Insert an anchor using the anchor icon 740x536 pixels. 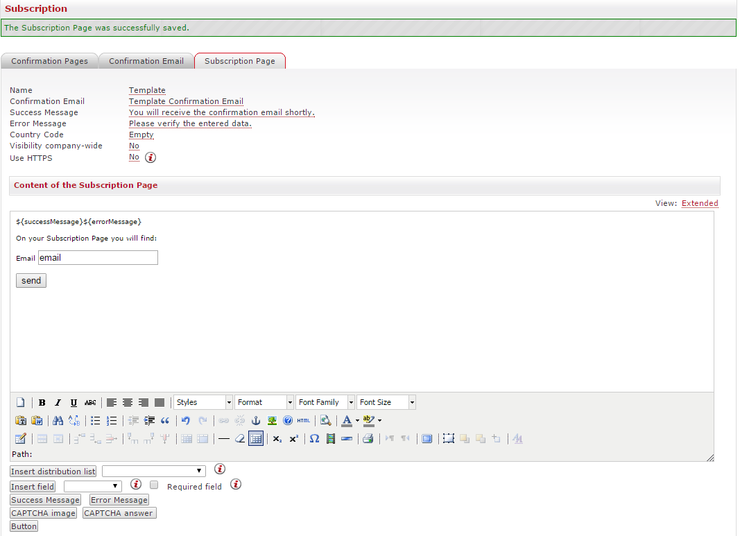click(255, 420)
